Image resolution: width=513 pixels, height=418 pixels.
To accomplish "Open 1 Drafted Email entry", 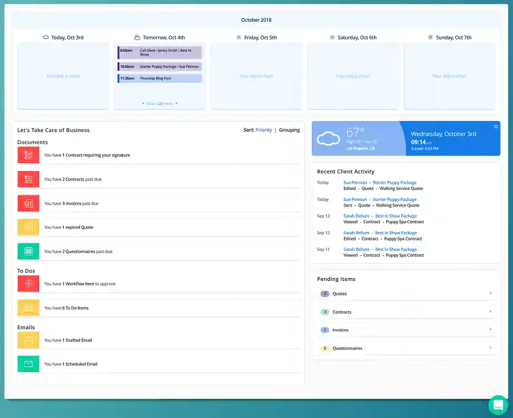I will click(x=159, y=340).
